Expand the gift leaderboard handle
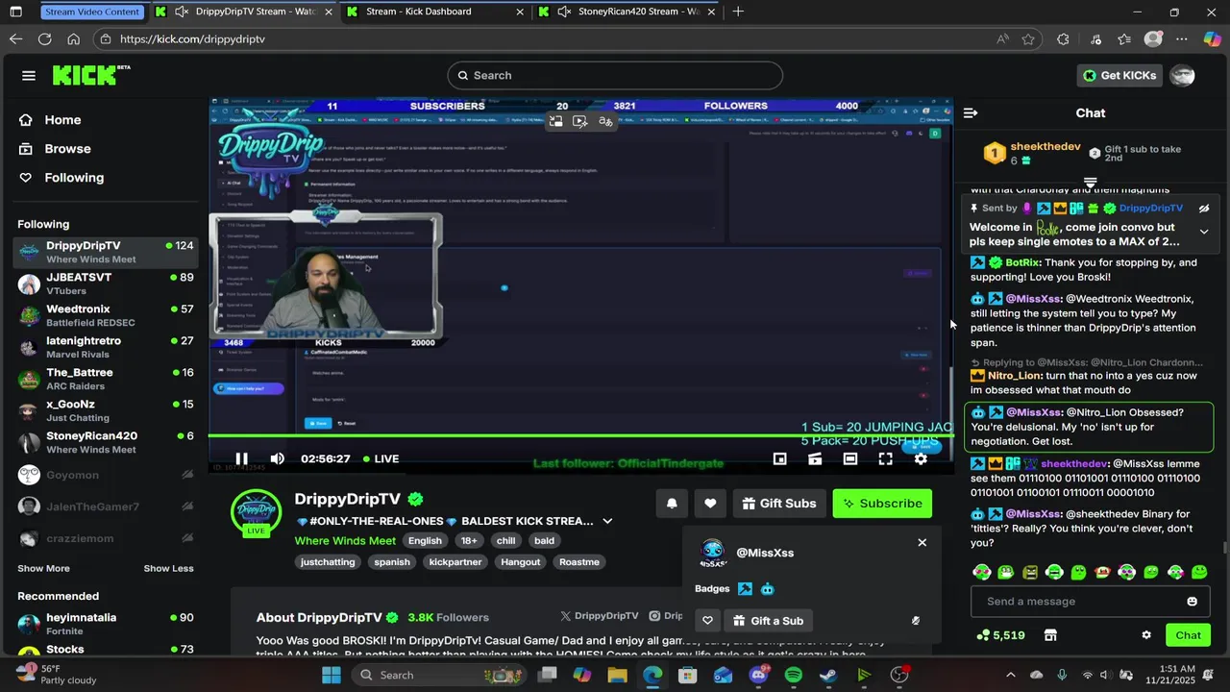Screen dimensions: 1230x692 pos(1090,182)
